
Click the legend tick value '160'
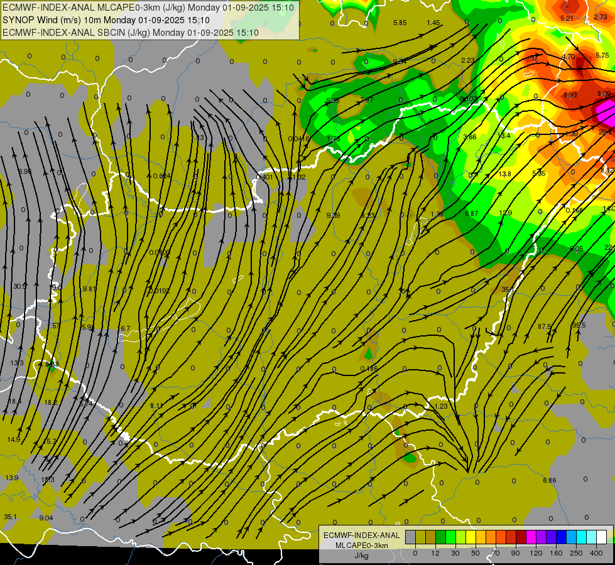point(556,553)
